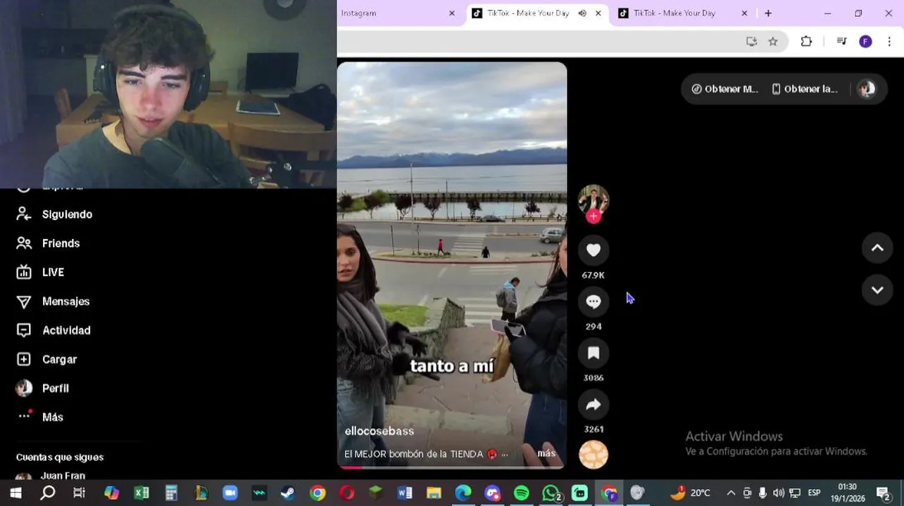Screen dimensions: 904x506
Task: Switch to the Instagram tab
Action: [394, 13]
